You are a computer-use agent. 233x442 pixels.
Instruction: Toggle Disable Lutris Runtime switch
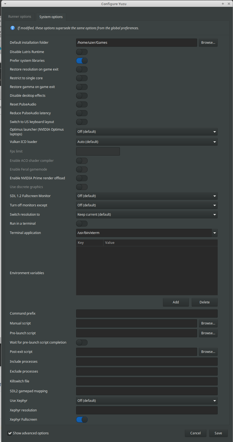click(82, 52)
